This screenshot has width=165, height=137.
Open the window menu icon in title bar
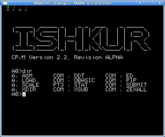coord(5,3)
